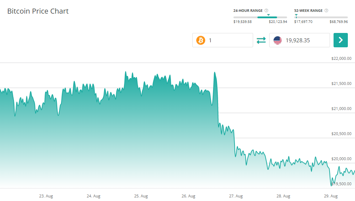The height and width of the screenshot is (201, 355).
Task: Click the Bitcoin Price Chart heading
Action: (x=38, y=11)
